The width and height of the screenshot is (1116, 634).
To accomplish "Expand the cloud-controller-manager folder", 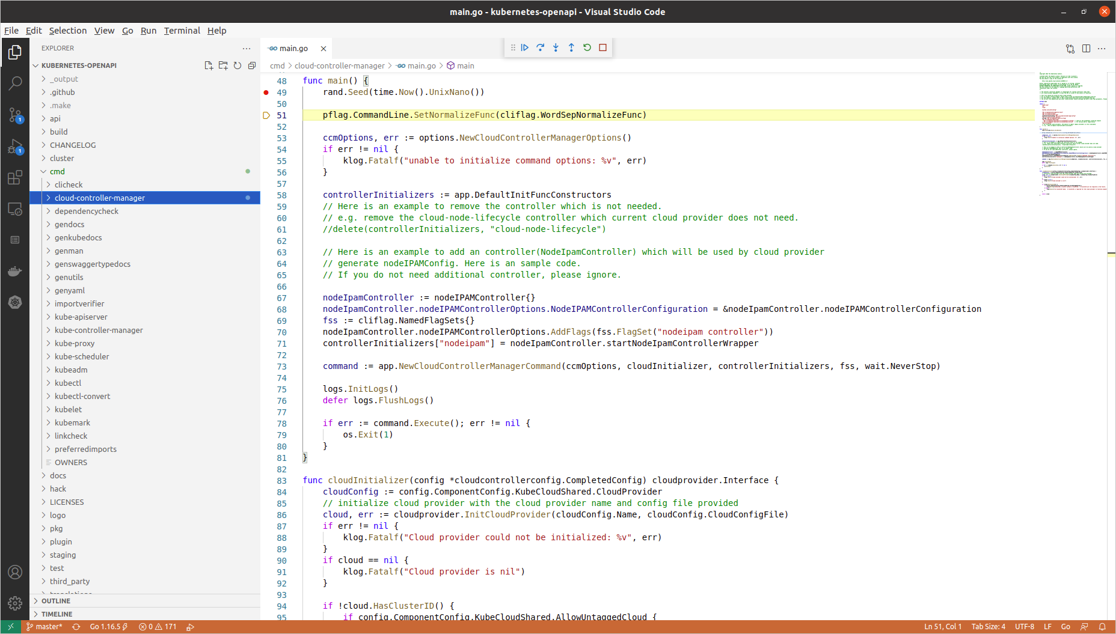I will tap(145, 198).
